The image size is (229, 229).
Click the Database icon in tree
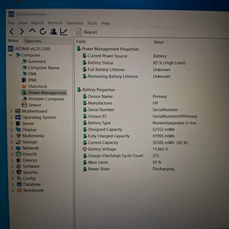tap(19, 184)
